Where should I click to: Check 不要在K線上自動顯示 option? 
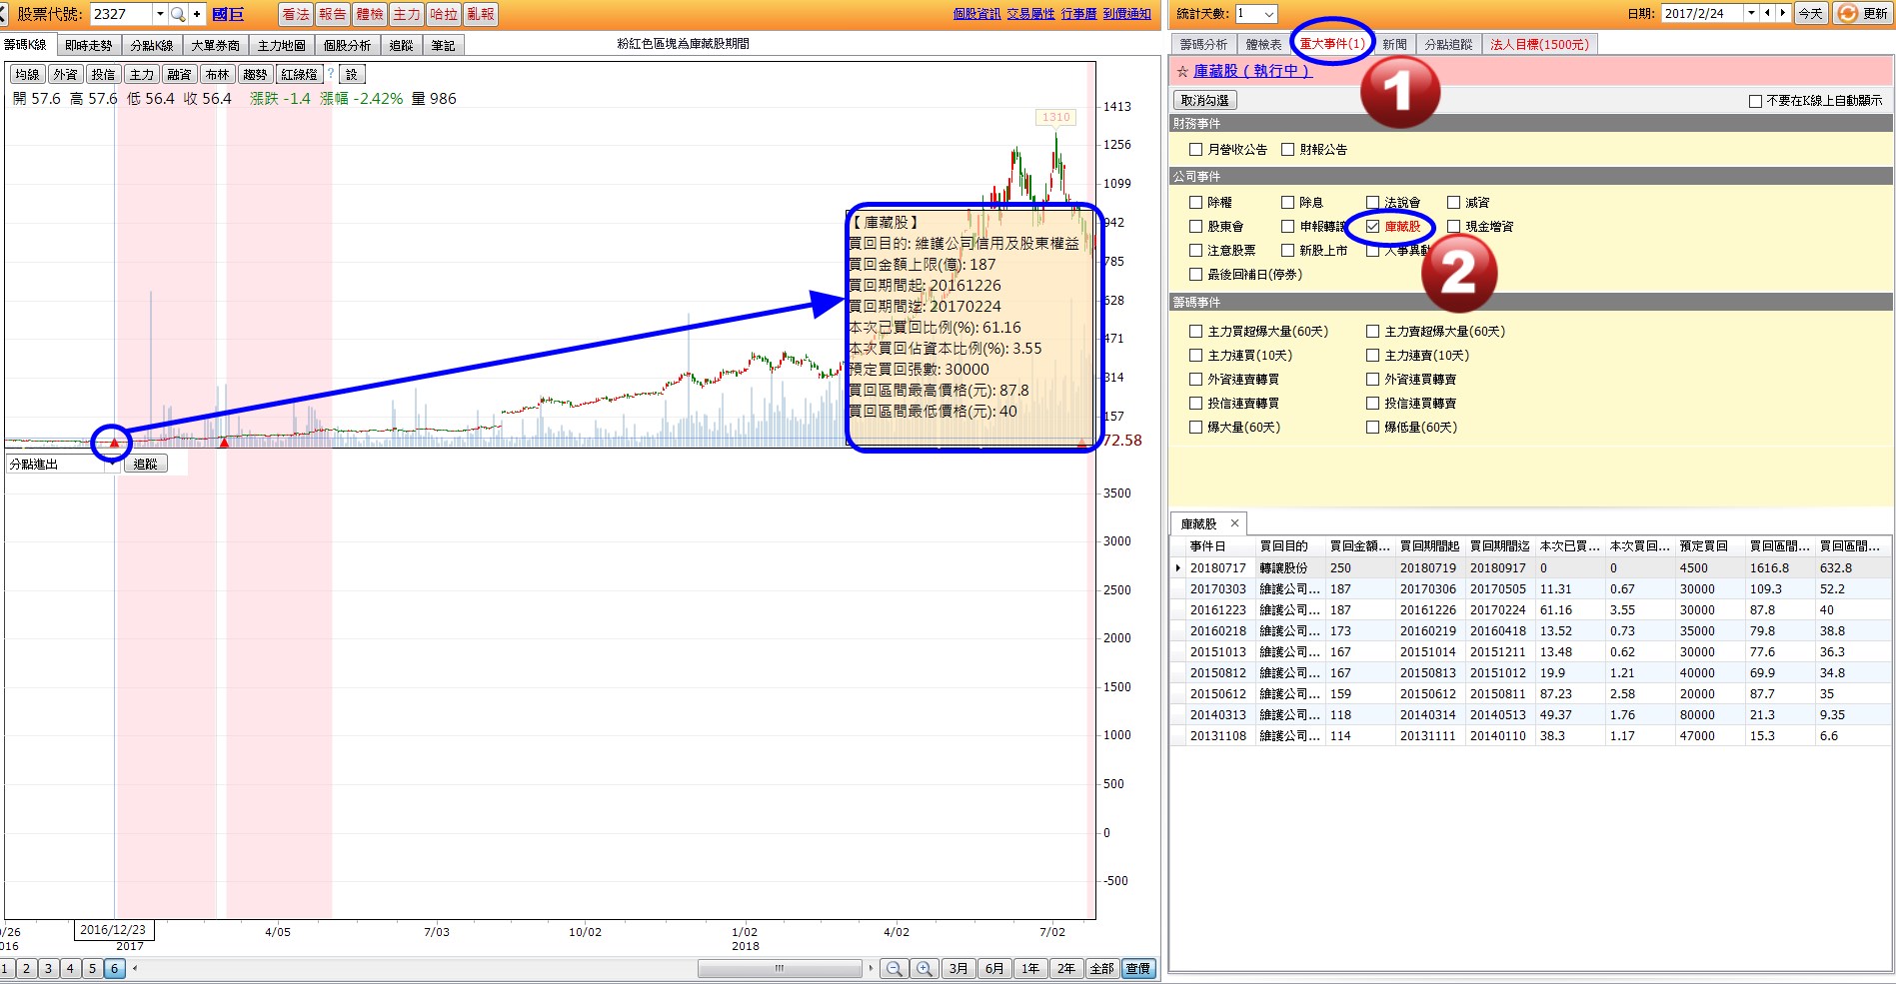click(x=1755, y=101)
